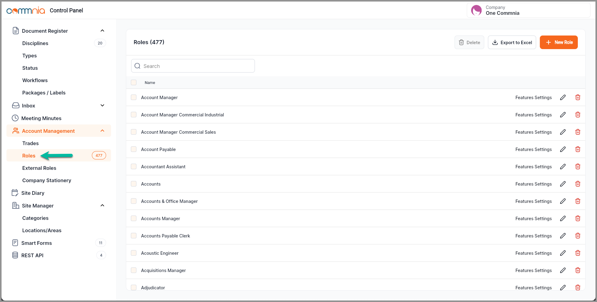Tick the select-all checkbox in Name header
Image resolution: width=597 pixels, height=302 pixels.
pos(134,82)
